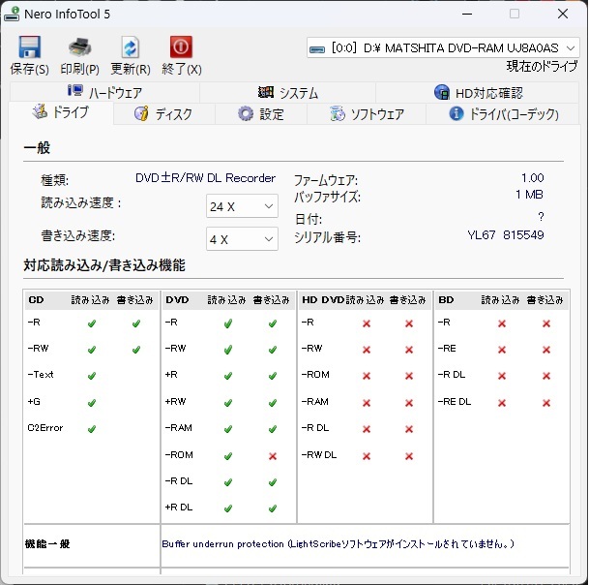Open the HD対応確認 tab

pyautogui.click(x=478, y=93)
